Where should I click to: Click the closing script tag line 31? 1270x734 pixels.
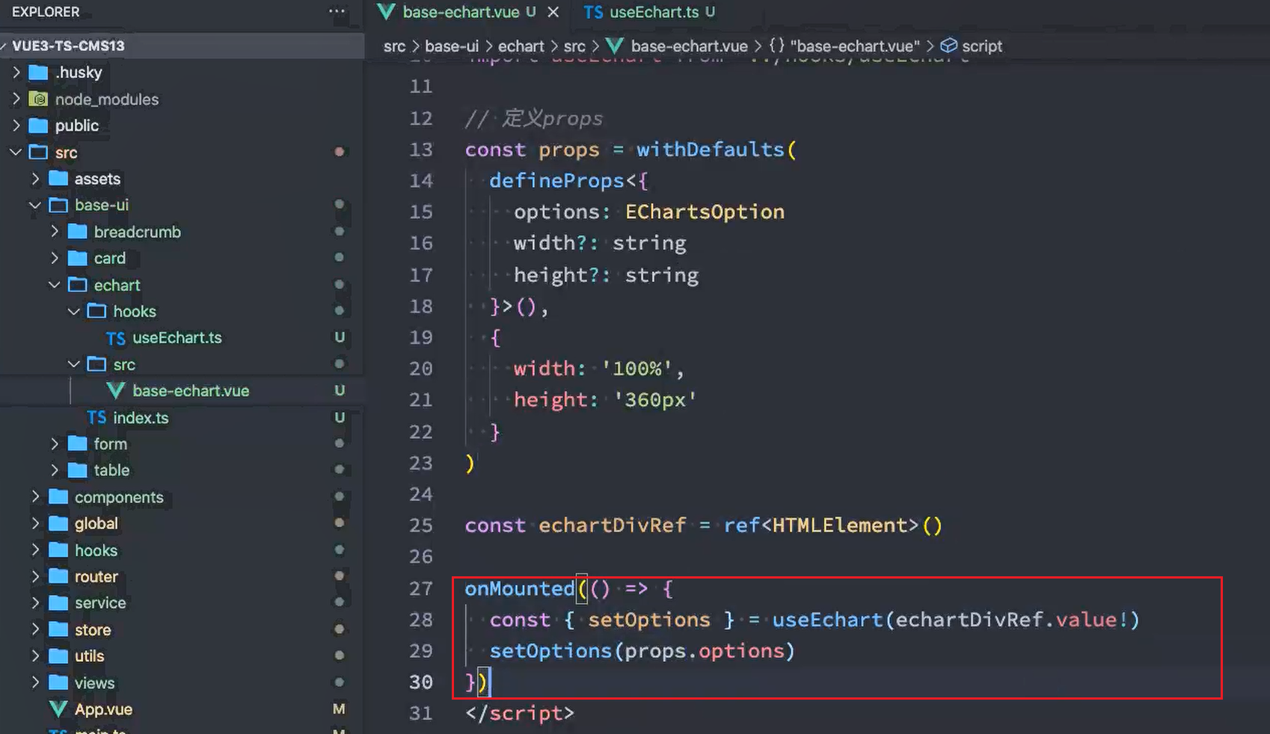(520, 713)
